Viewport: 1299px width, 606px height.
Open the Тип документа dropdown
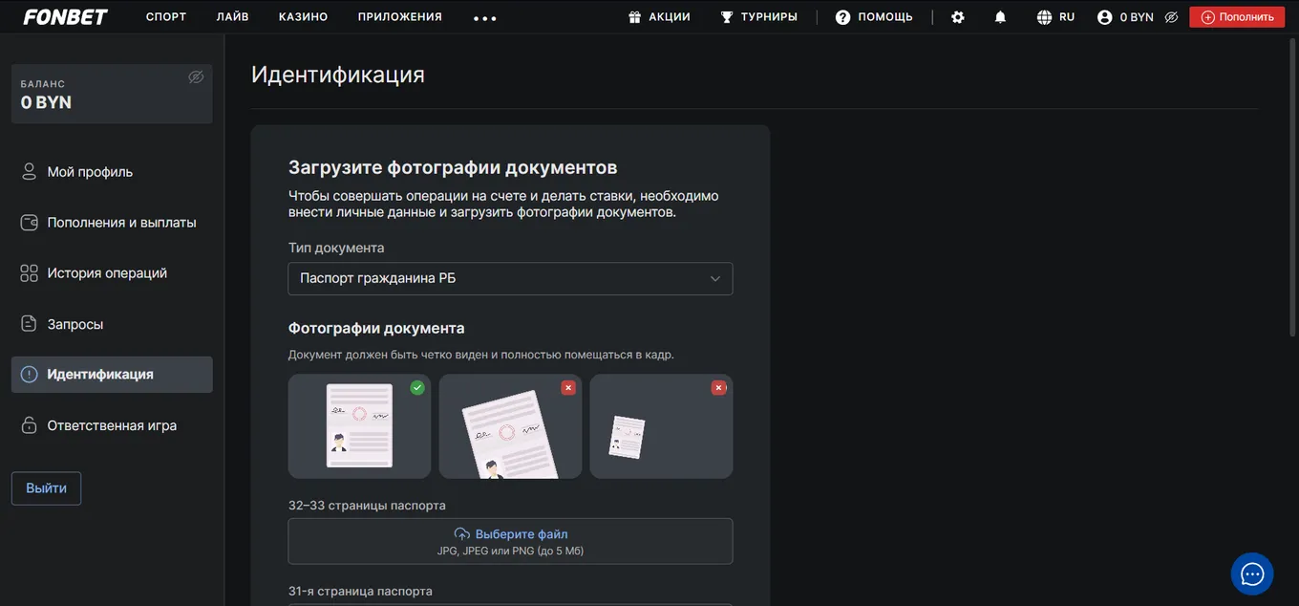coord(510,278)
